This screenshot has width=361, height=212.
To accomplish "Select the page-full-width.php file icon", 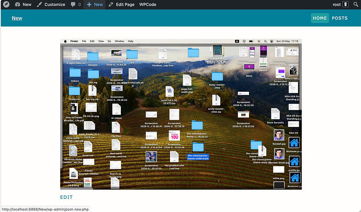I will click(x=187, y=80).
